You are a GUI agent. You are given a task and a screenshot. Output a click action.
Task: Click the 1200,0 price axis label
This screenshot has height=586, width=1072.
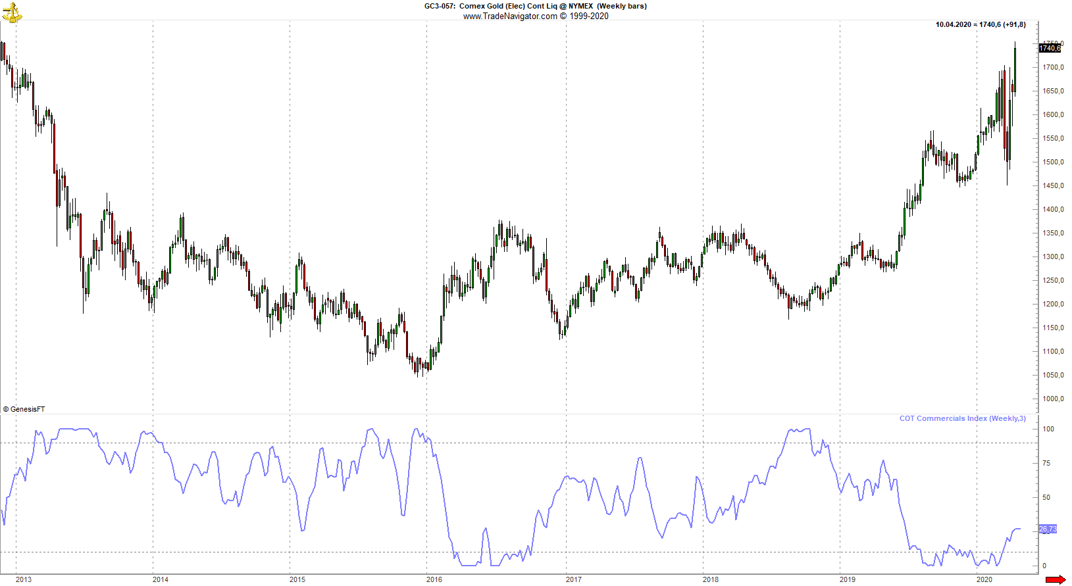1053,304
